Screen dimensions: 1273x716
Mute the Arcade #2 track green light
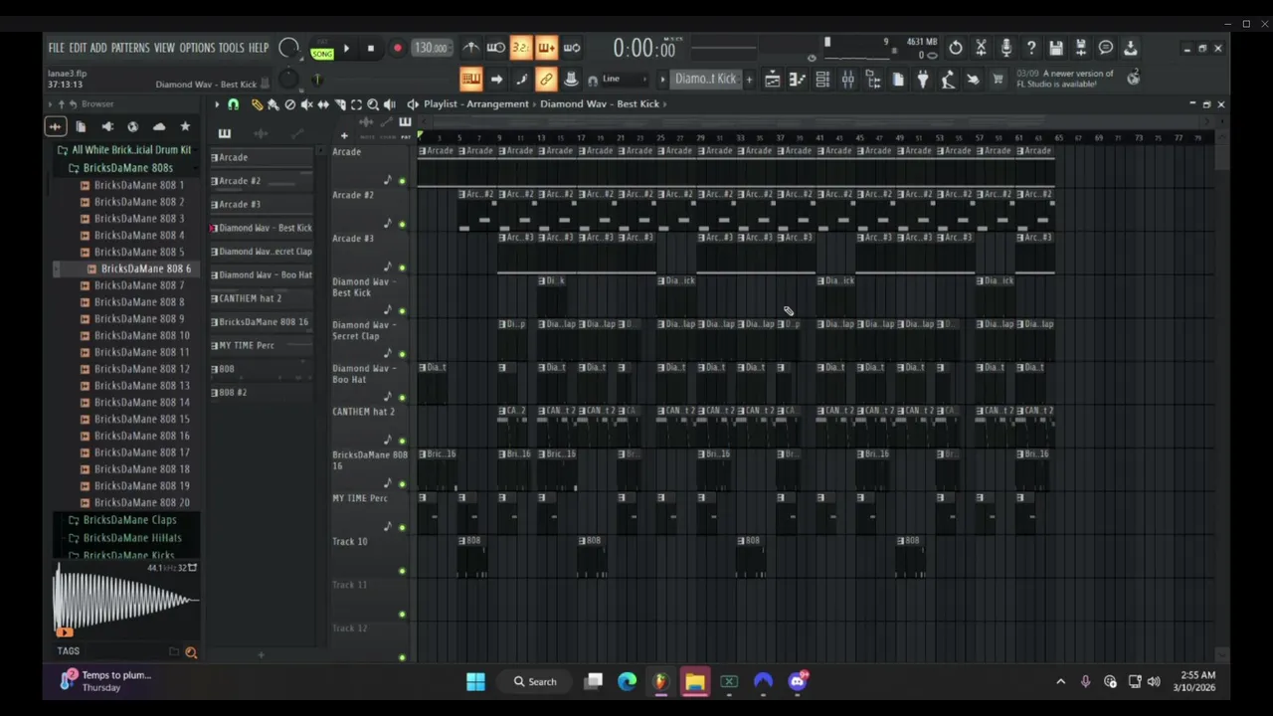pyautogui.click(x=402, y=225)
